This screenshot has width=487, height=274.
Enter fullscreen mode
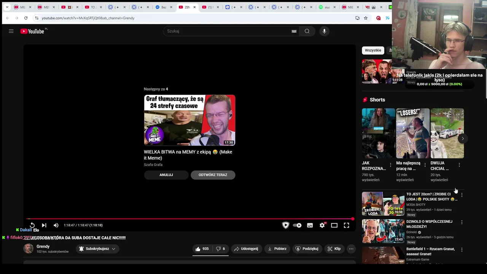(x=347, y=225)
